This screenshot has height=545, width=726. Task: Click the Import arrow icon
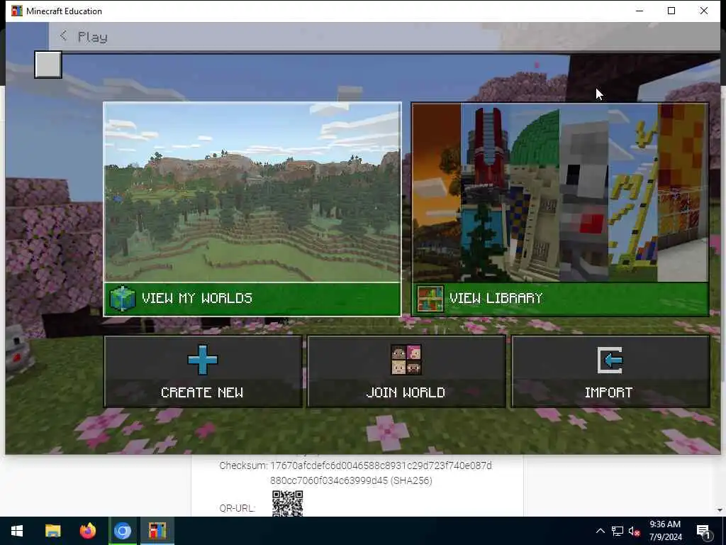click(x=610, y=360)
